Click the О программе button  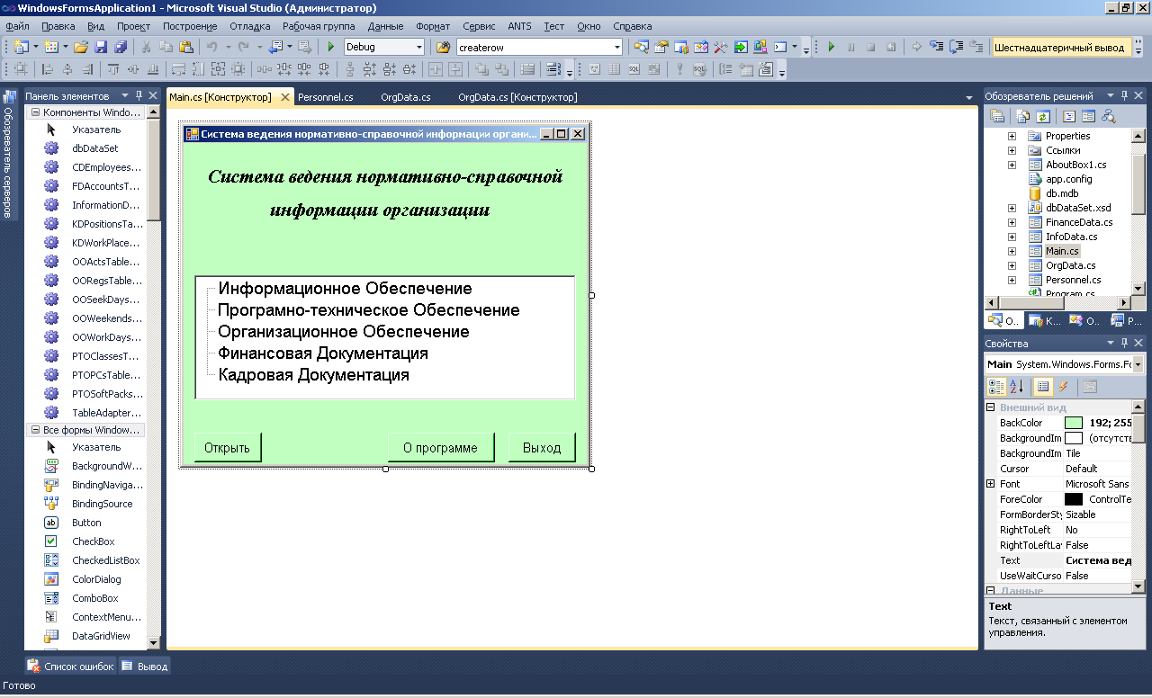[x=441, y=448]
